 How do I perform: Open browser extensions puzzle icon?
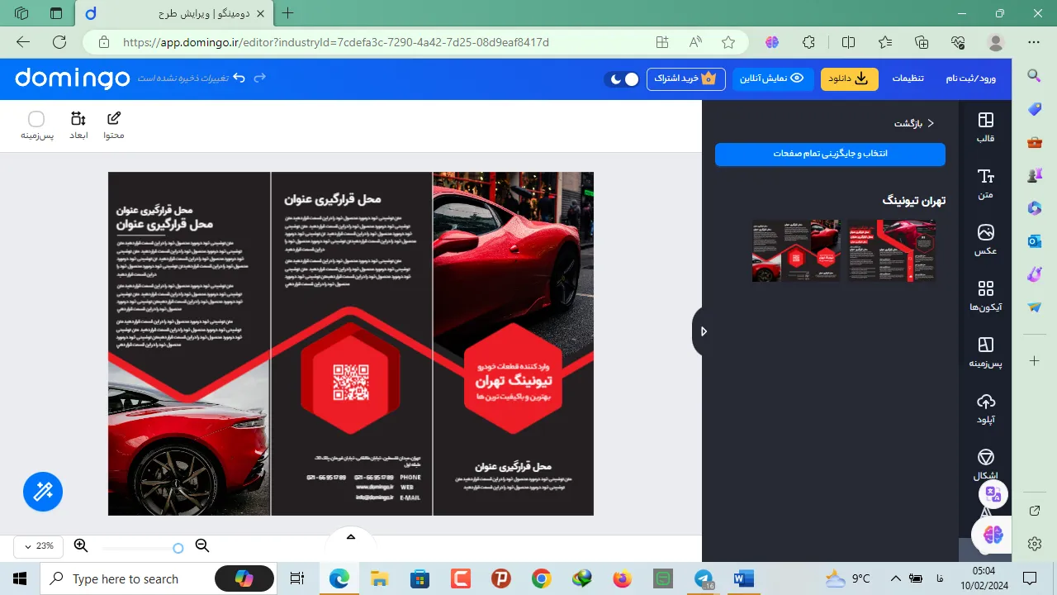click(809, 42)
